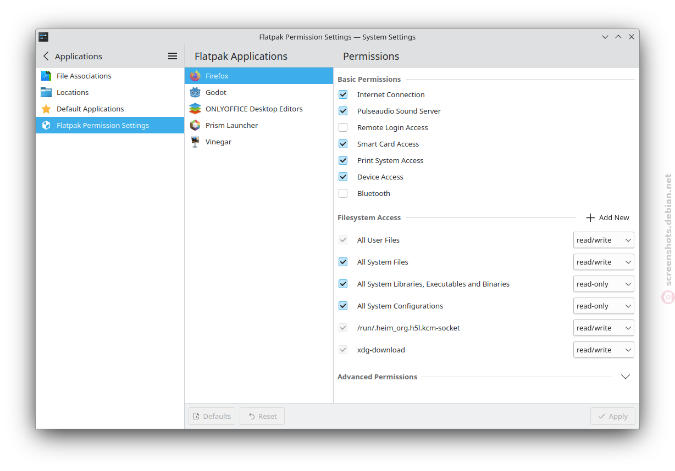Select ONLYOFFICE Desktop Editors text row
Screen dimensions: 675x471
(259, 109)
